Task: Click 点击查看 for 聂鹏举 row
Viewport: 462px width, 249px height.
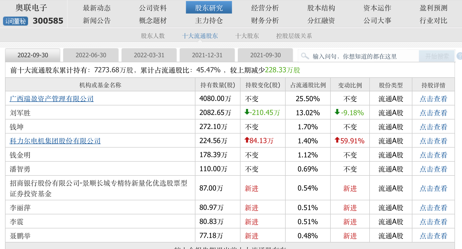Action: 433,236
